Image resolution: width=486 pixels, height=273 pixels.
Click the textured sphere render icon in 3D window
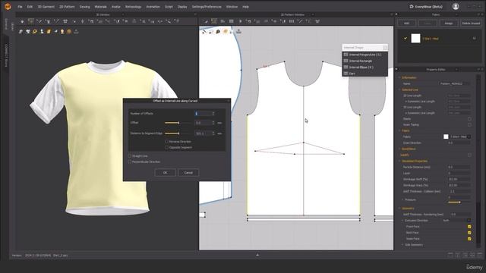pyautogui.click(x=69, y=32)
